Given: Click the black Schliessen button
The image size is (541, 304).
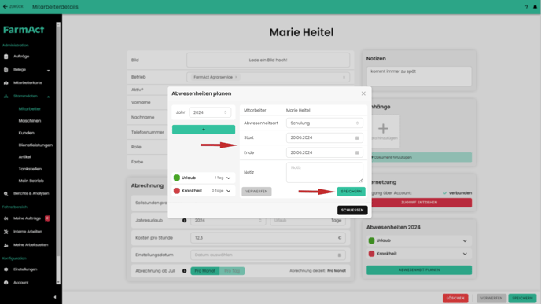Looking at the screenshot, I should click(352, 211).
